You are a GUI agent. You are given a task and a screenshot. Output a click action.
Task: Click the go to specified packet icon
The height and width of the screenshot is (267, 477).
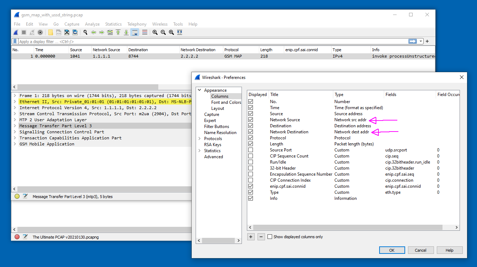click(110, 32)
